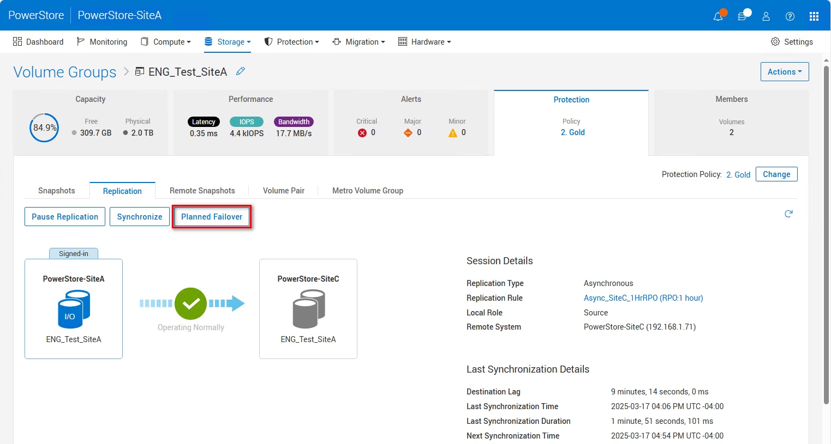Toggle the IOPS performance badge
831x444 pixels.
point(247,122)
